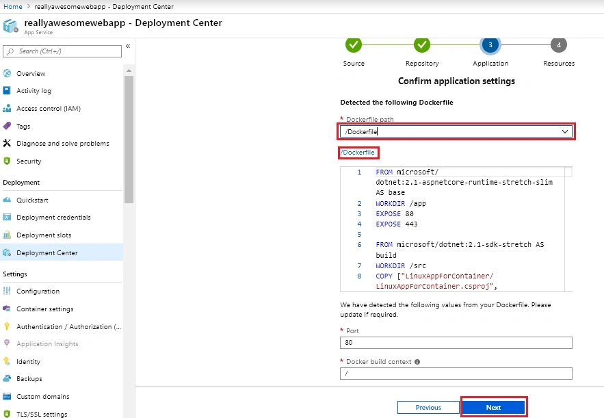Click the Backups cloud icon
Screen dimensions: 604x418
[x=7, y=379]
